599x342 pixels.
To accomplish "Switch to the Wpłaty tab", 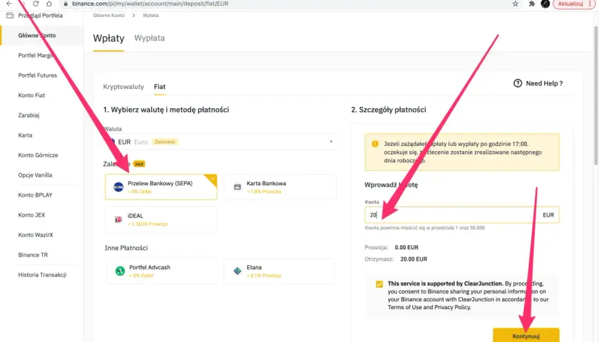I will point(108,38).
